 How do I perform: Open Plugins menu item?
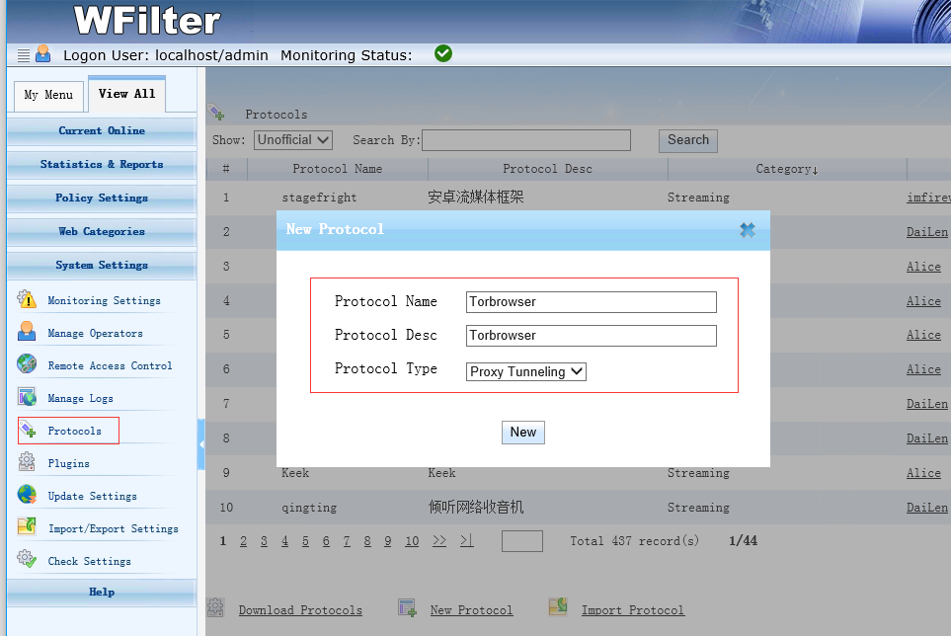pos(68,464)
